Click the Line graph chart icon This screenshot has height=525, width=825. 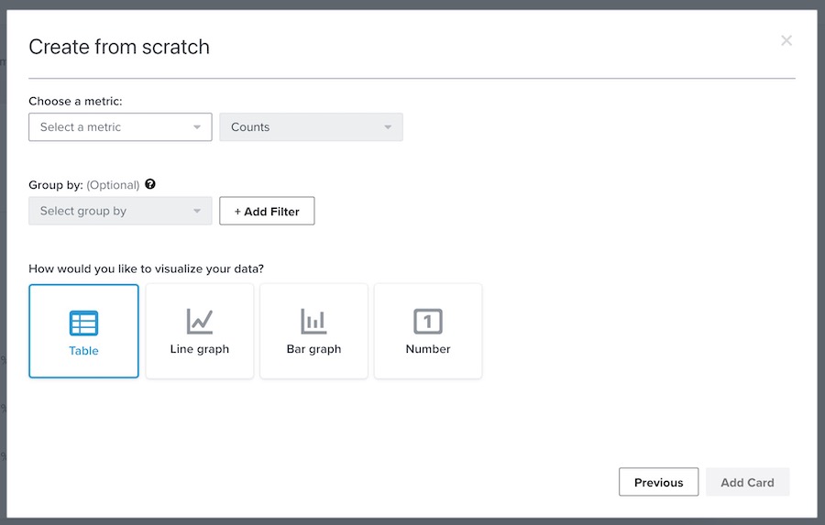click(x=200, y=321)
